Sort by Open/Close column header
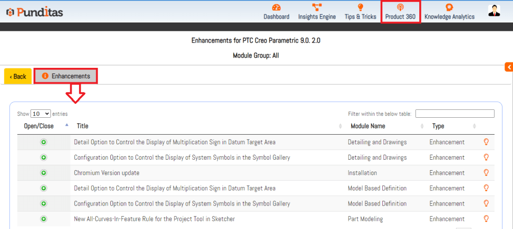The width and height of the screenshot is (513, 229). (x=39, y=126)
